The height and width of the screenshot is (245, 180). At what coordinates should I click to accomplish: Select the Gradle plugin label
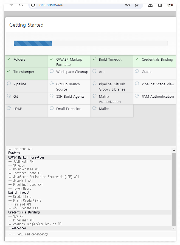147,72
